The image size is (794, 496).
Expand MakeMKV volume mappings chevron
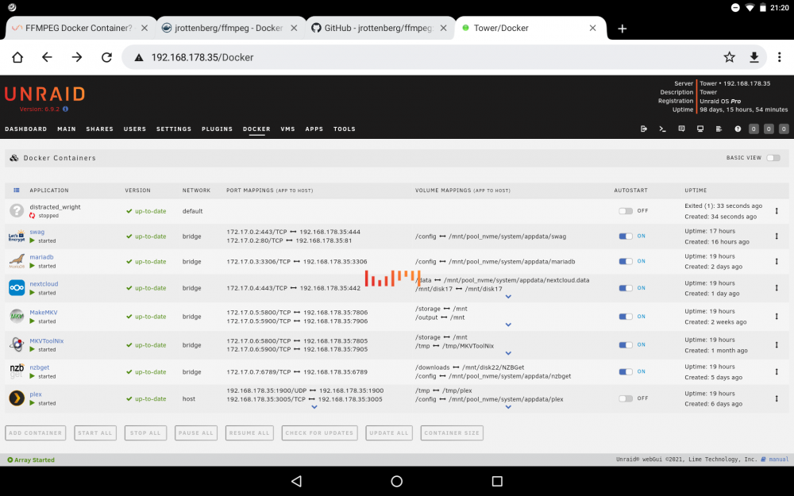[508, 325]
